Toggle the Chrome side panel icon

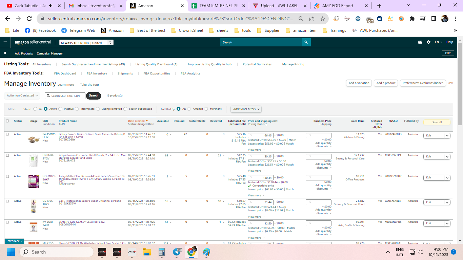pyautogui.click(x=434, y=19)
